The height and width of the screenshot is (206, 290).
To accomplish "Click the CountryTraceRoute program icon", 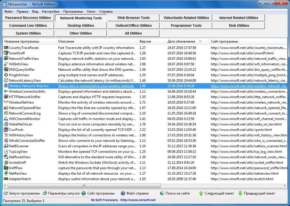I will (6, 48).
